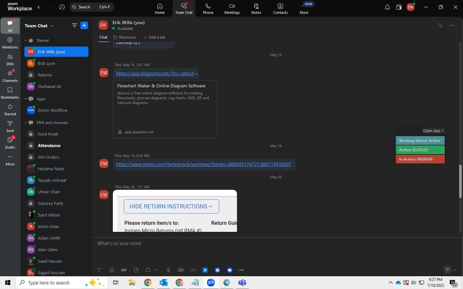The image size is (463, 289).
Task: Click the Search box in top bar
Action: point(92,7)
